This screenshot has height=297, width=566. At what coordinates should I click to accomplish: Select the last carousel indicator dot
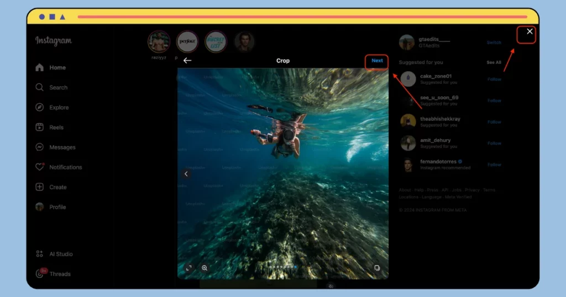296,267
